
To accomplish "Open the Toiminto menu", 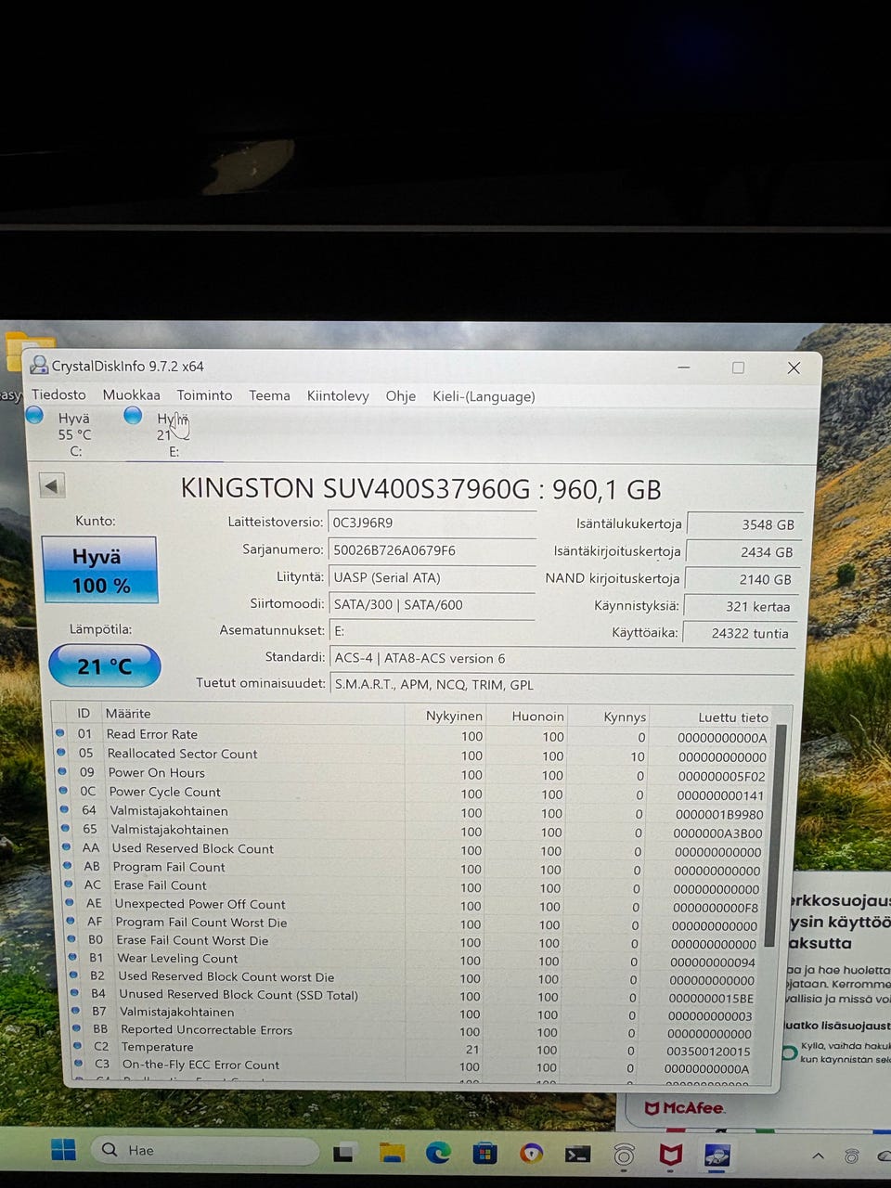I will [204, 394].
